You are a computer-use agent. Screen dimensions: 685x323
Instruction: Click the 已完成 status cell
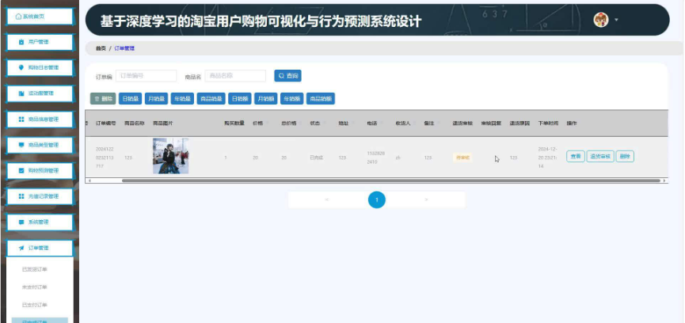pos(316,158)
